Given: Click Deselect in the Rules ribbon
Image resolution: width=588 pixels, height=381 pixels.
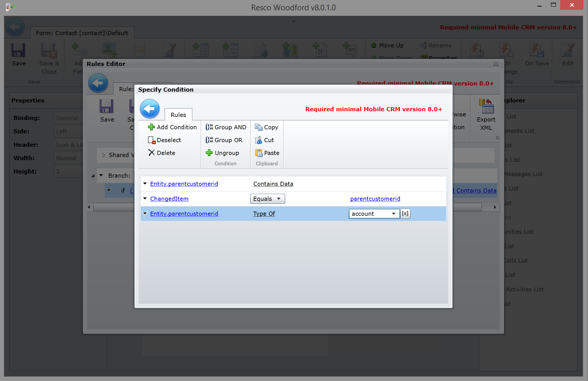Looking at the screenshot, I should coord(164,140).
